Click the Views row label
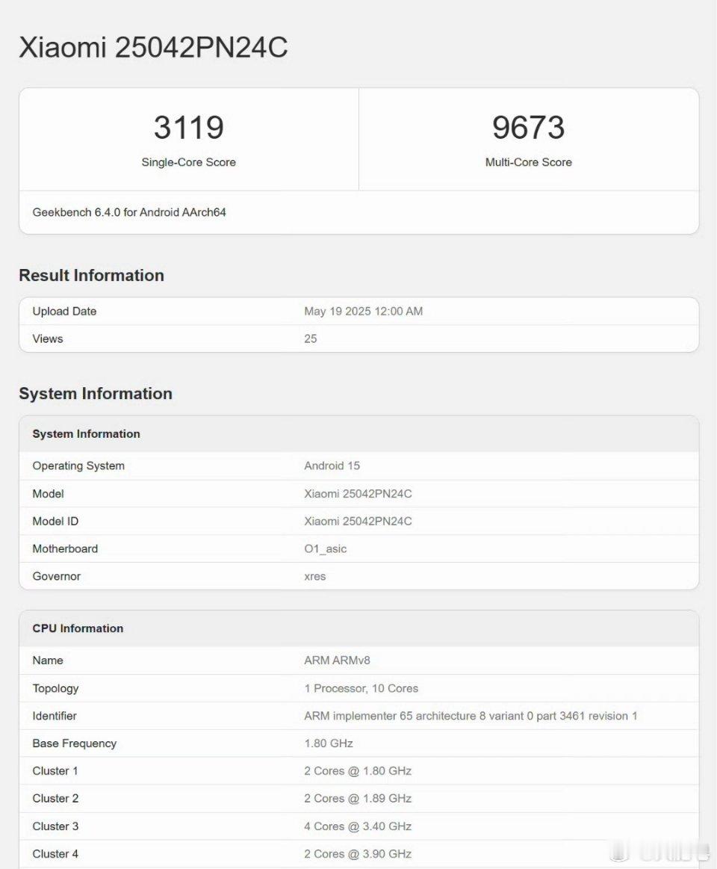The height and width of the screenshot is (869, 717). tap(48, 338)
